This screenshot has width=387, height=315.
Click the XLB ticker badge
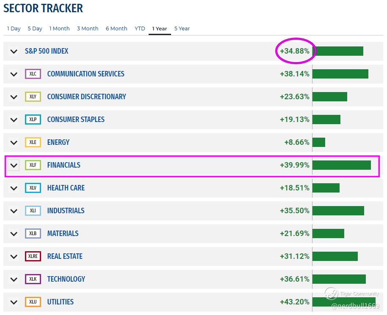(33, 234)
